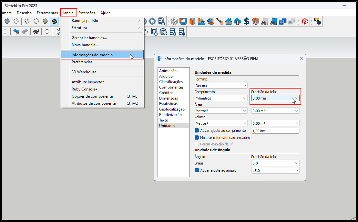Switch to Wireframe style icon
358x222 pixels.
click(x=27, y=21)
